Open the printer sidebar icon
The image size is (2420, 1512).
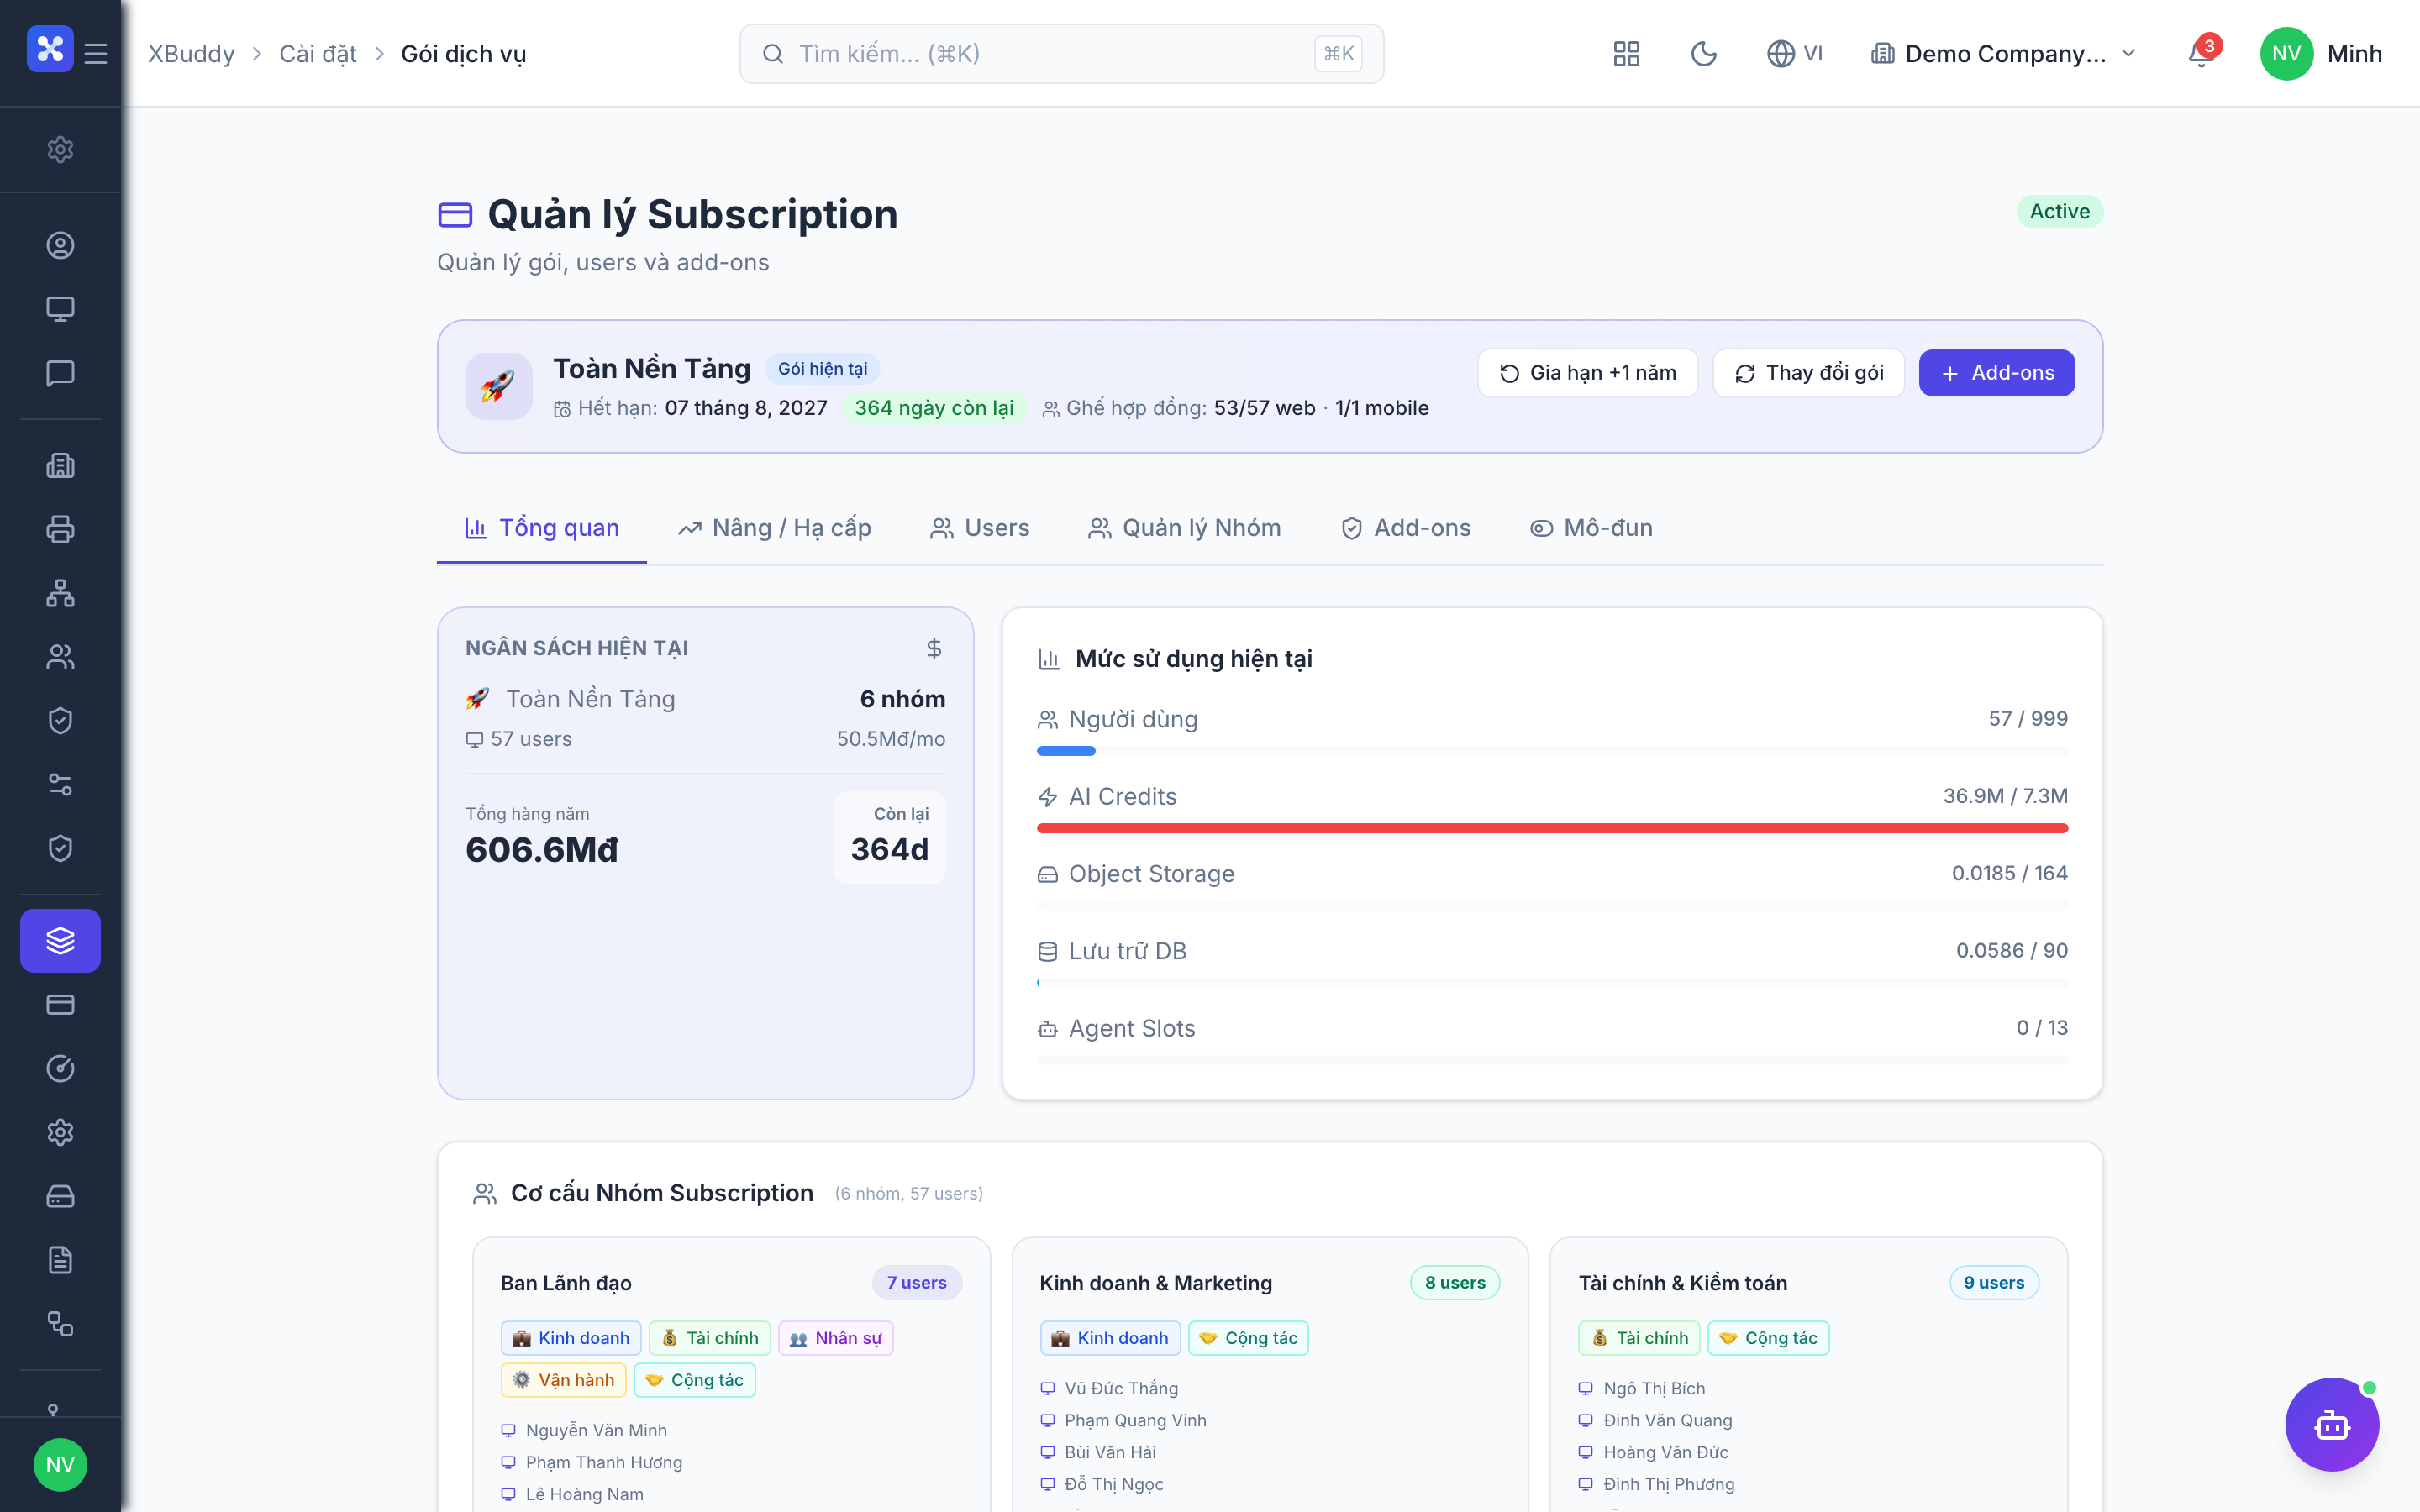coord(60,529)
